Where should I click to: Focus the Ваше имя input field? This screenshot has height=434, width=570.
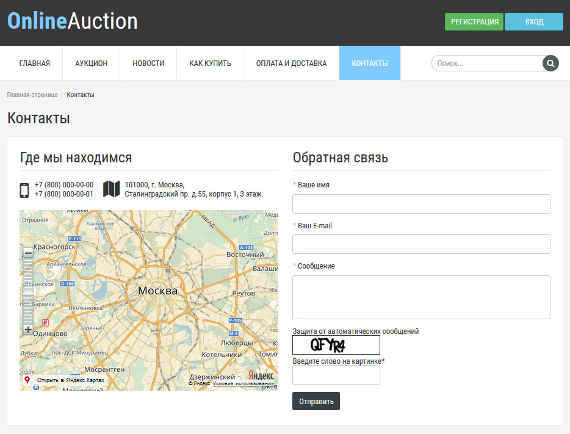421,204
